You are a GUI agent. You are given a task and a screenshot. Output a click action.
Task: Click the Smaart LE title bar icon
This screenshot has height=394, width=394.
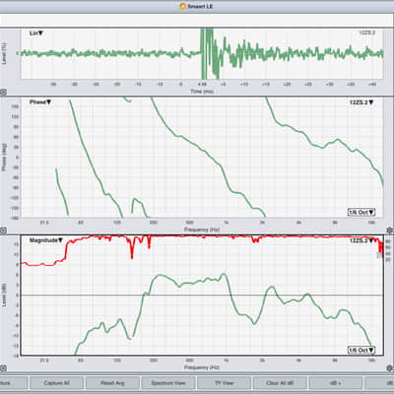coord(183,6)
